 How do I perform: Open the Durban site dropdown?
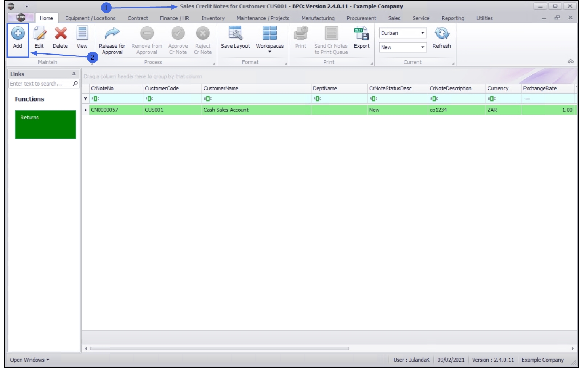pos(423,33)
